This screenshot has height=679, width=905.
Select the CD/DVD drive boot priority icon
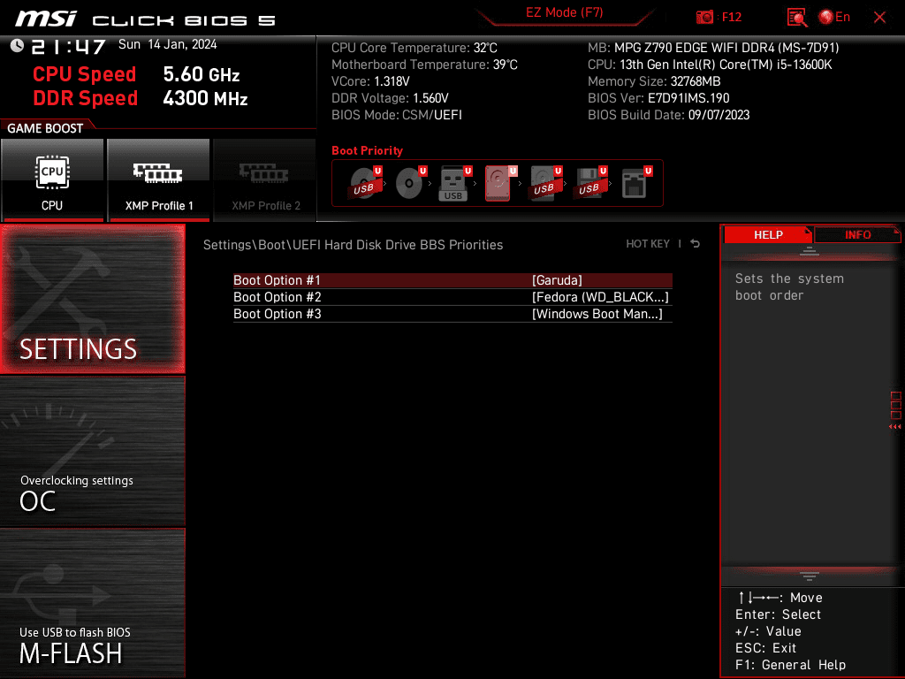click(411, 183)
